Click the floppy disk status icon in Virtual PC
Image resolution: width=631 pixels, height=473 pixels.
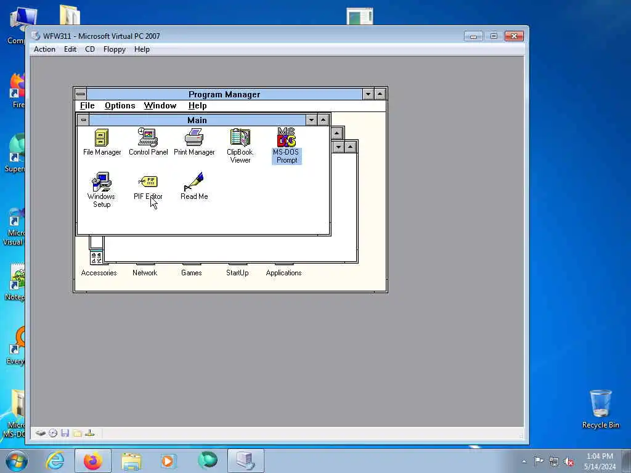coord(65,433)
